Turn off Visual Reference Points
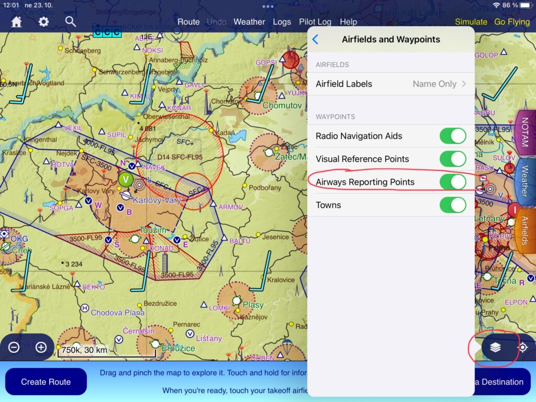 click(452, 159)
